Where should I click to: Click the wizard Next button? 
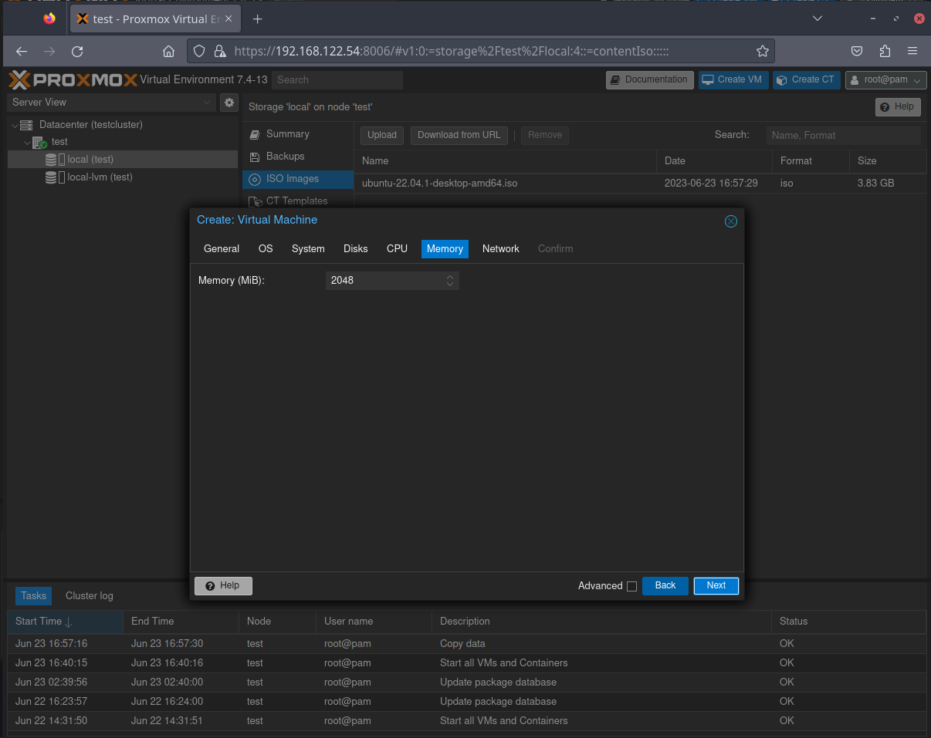click(716, 586)
